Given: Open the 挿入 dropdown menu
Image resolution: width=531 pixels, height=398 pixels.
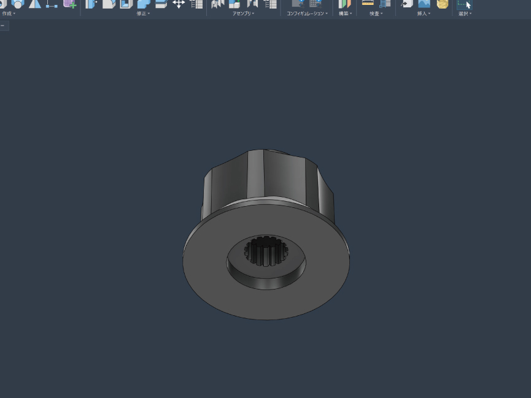Looking at the screenshot, I should point(424,13).
